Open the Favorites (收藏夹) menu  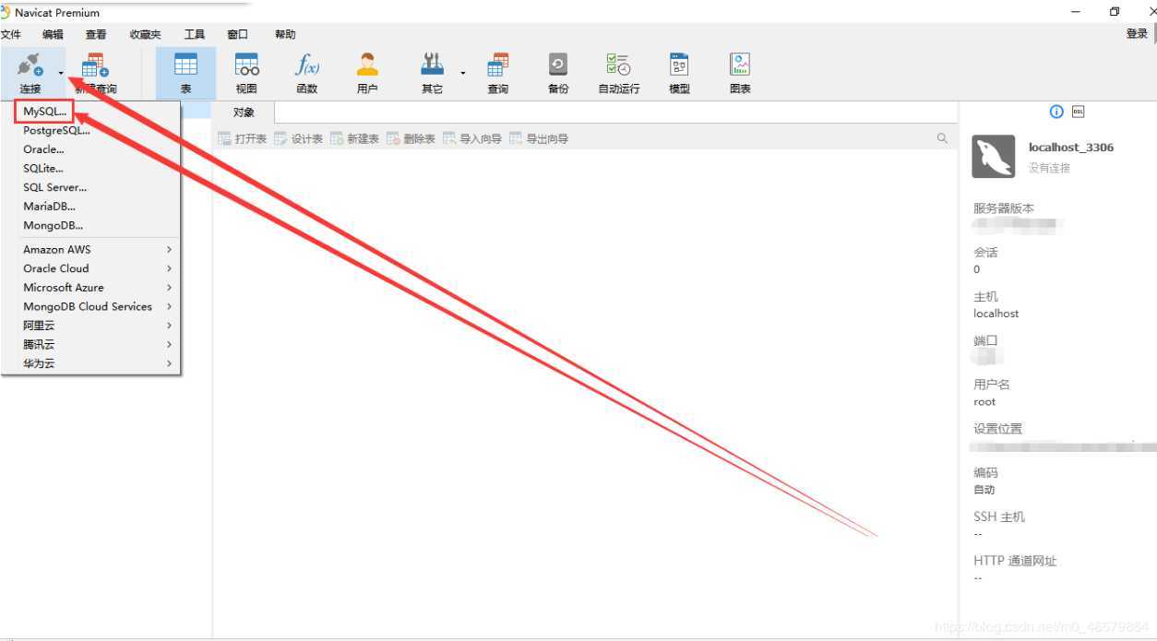click(x=145, y=34)
